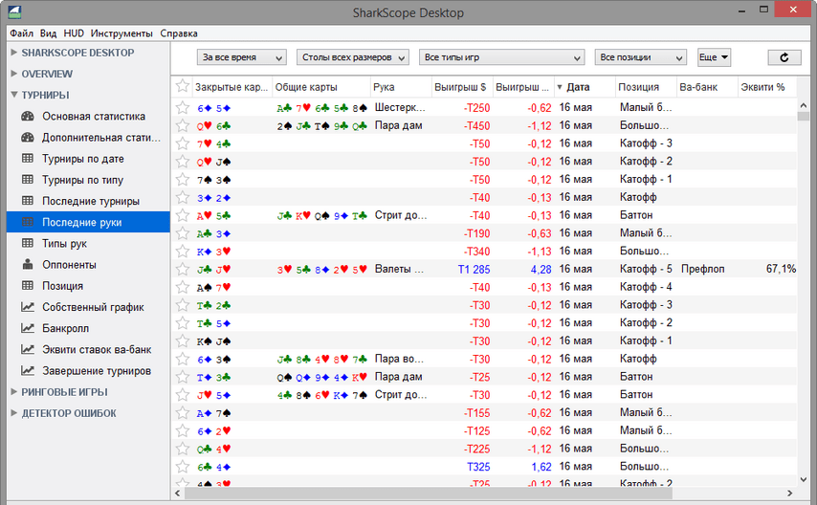Image resolution: width=817 pixels, height=505 pixels.
Task: Click the table icon beside Турниры по типу
Action: [28, 180]
